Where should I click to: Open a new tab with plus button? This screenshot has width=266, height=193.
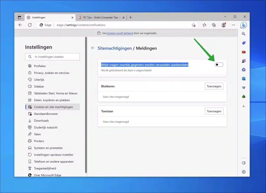(130, 17)
